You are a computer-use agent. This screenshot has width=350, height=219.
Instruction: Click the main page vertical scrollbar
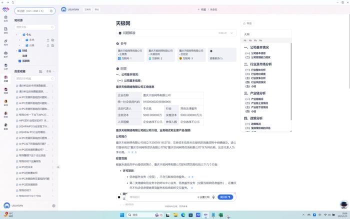[x=349, y=51]
